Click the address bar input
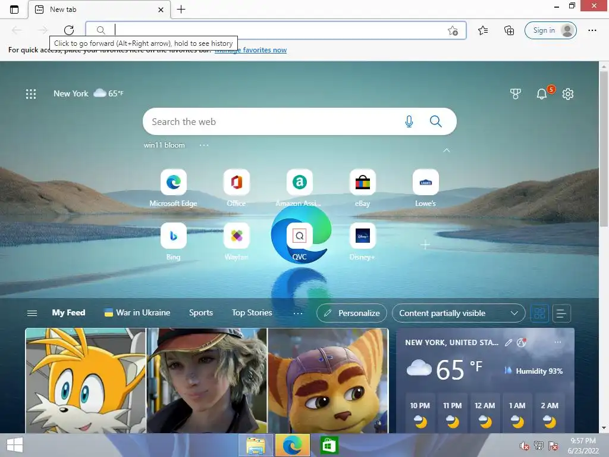The image size is (609, 457). [276, 30]
